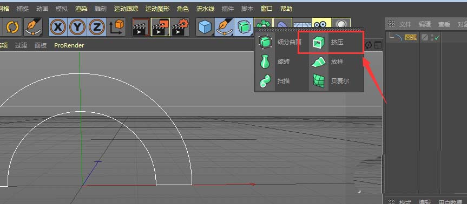Open viewport ProRender menu
The width and height of the screenshot is (467, 204).
[69, 45]
